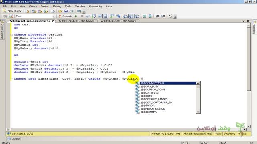Click the Change Connection icon
Viewport: 257px width, 144px height.
click(11, 16)
